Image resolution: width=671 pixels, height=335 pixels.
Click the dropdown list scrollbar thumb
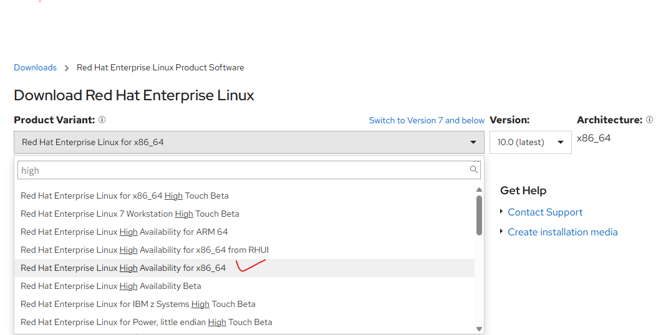480,215
